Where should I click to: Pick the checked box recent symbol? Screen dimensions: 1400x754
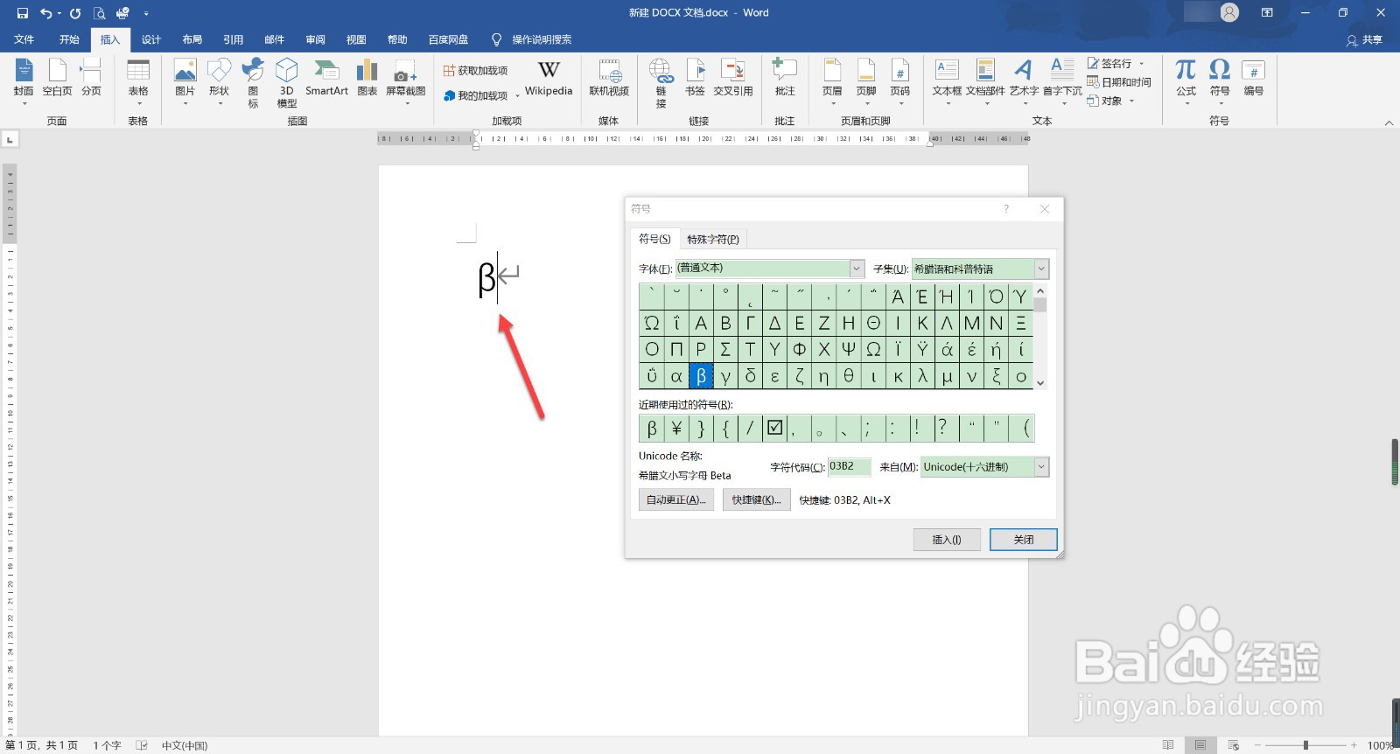pyautogui.click(x=774, y=429)
